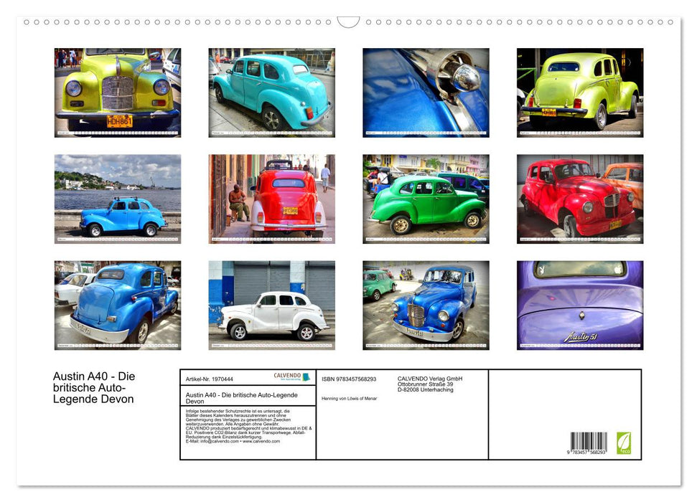The width and height of the screenshot is (697, 502).
Task: Open the Artikel-Nr. 1970444 field
Action: tap(210, 379)
